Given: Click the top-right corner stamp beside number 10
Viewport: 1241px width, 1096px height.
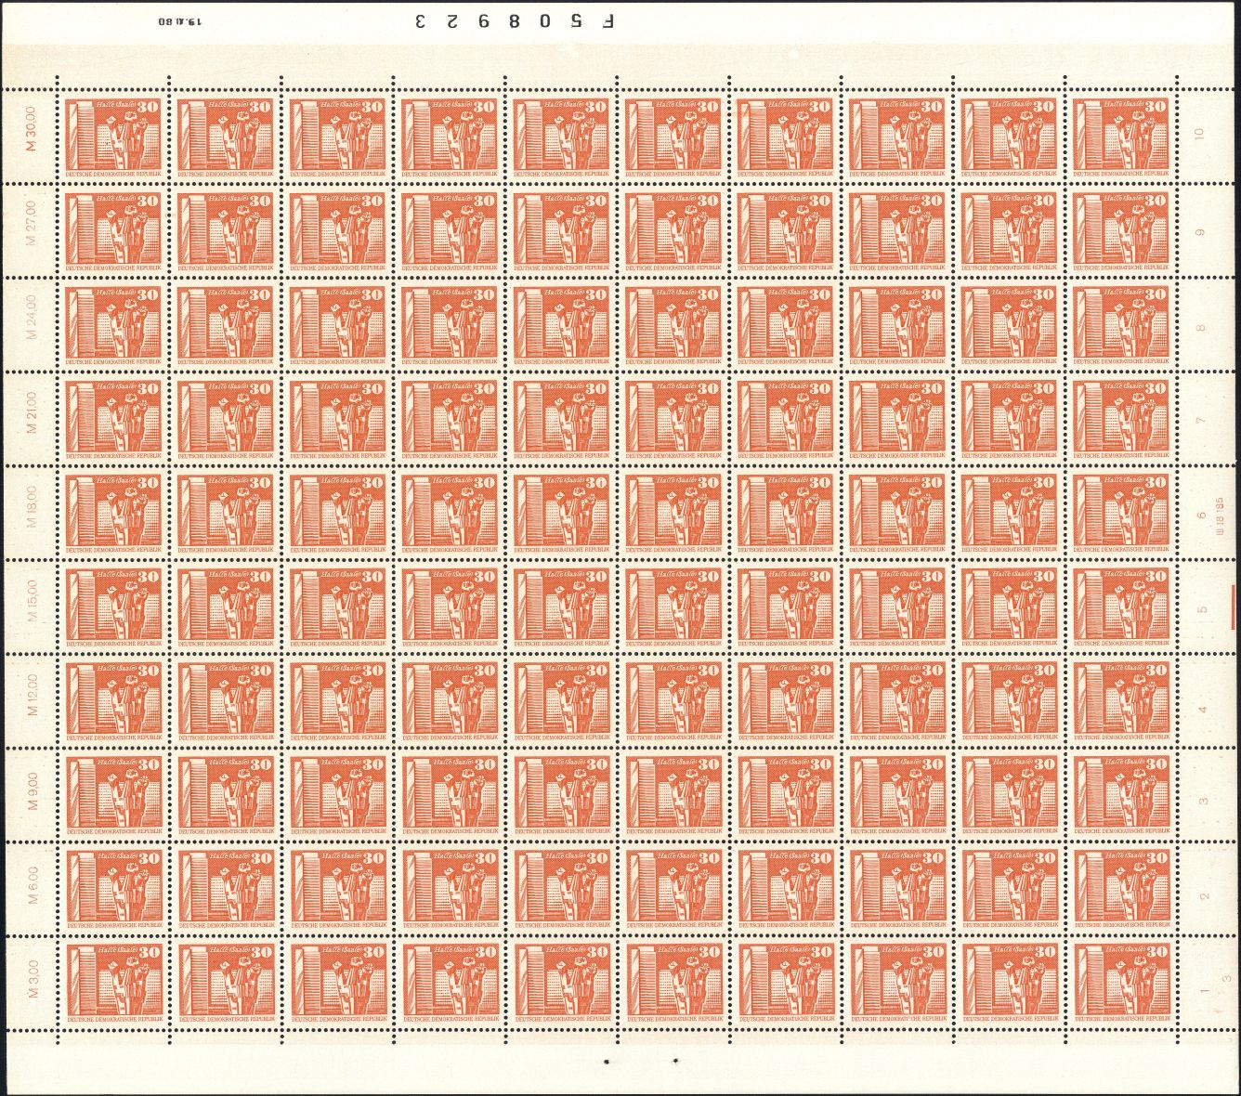Looking at the screenshot, I should click(1122, 137).
